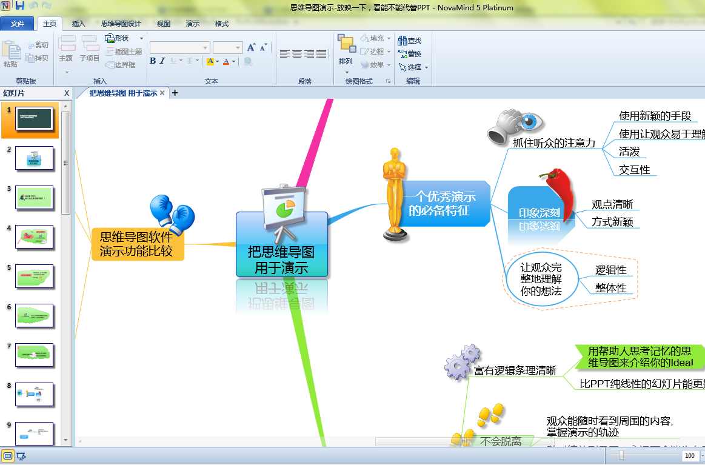This screenshot has height=465, width=705.
Task: Select slide 4 thumbnail
Action: (x=34, y=237)
